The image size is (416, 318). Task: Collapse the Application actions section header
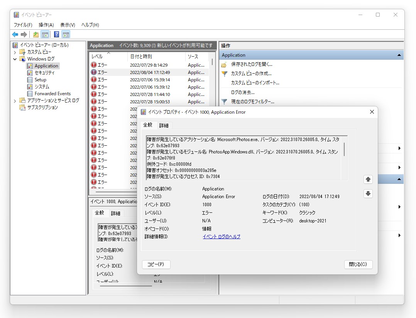tap(399, 55)
